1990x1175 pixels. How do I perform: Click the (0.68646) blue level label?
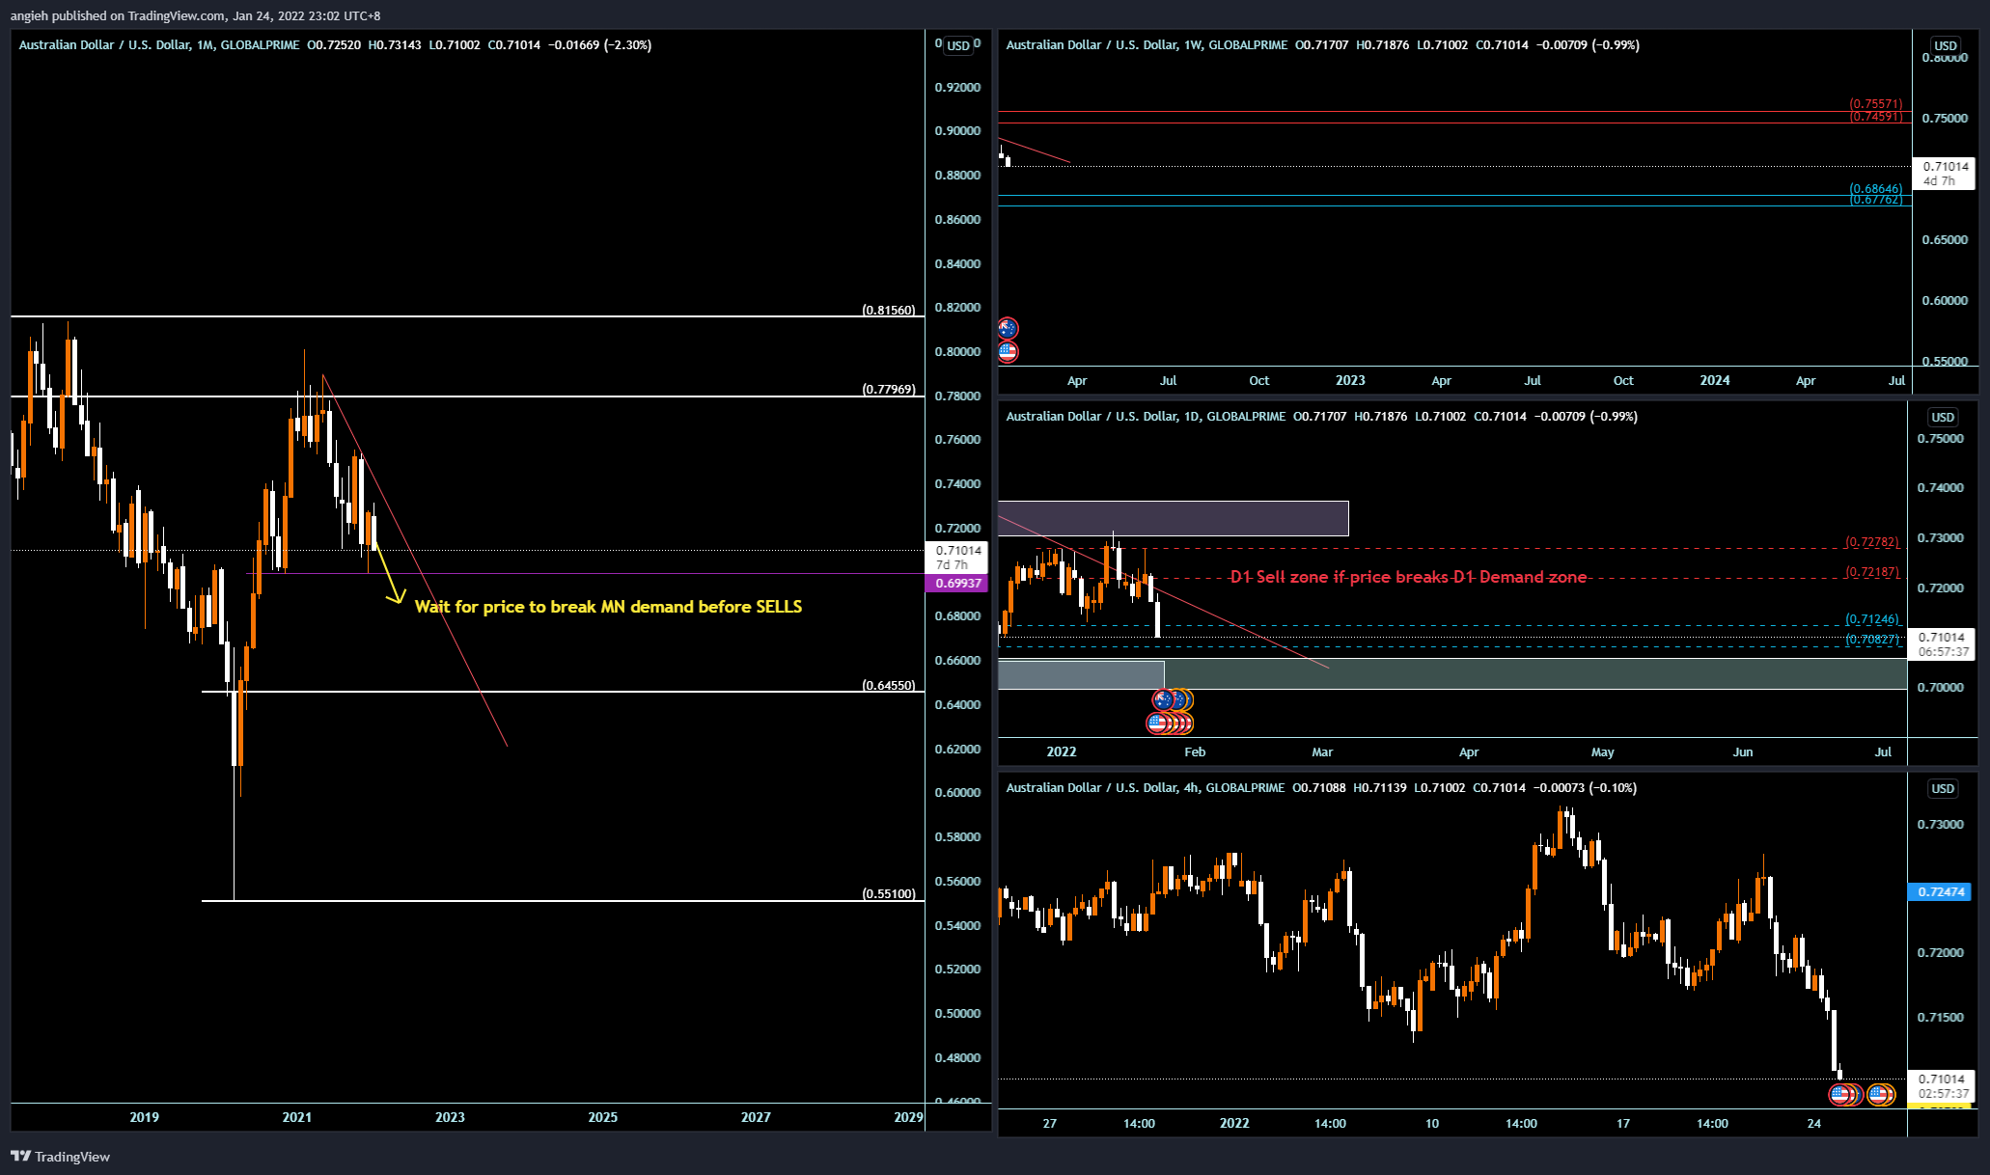pyautogui.click(x=1876, y=188)
